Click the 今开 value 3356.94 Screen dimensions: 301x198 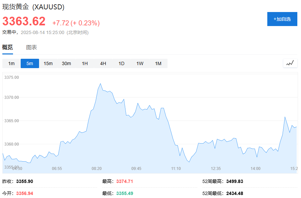(x=25, y=193)
